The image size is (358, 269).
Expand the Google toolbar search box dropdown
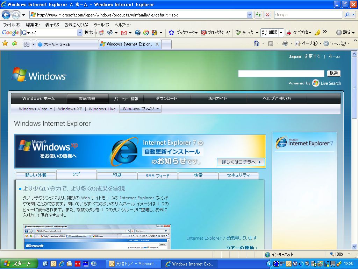(x=80, y=33)
